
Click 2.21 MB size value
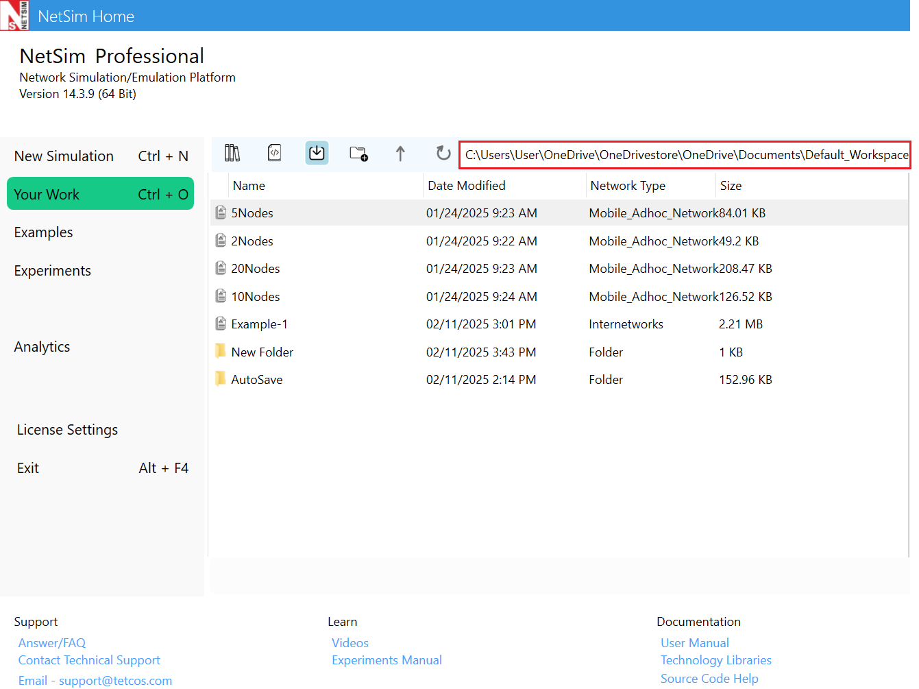point(741,324)
